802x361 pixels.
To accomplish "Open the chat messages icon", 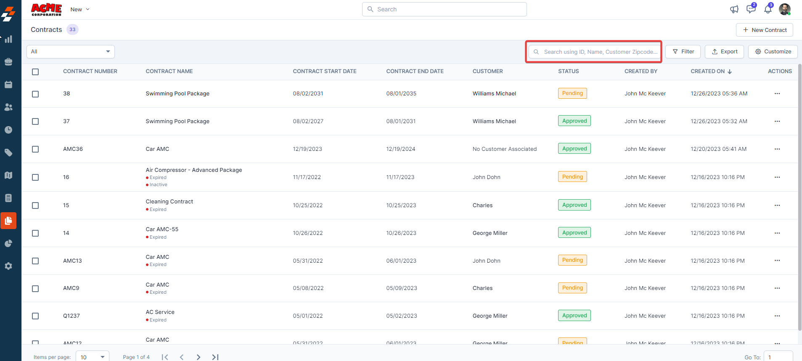I will pyautogui.click(x=751, y=9).
